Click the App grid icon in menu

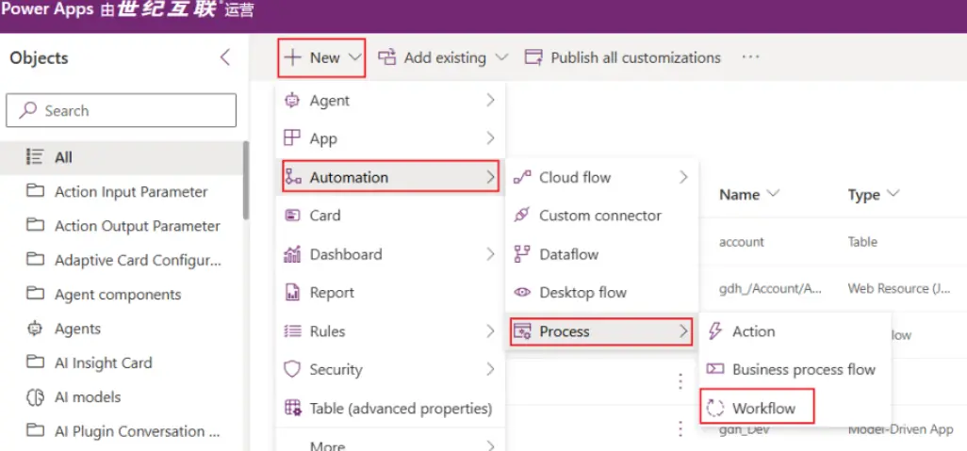click(292, 138)
